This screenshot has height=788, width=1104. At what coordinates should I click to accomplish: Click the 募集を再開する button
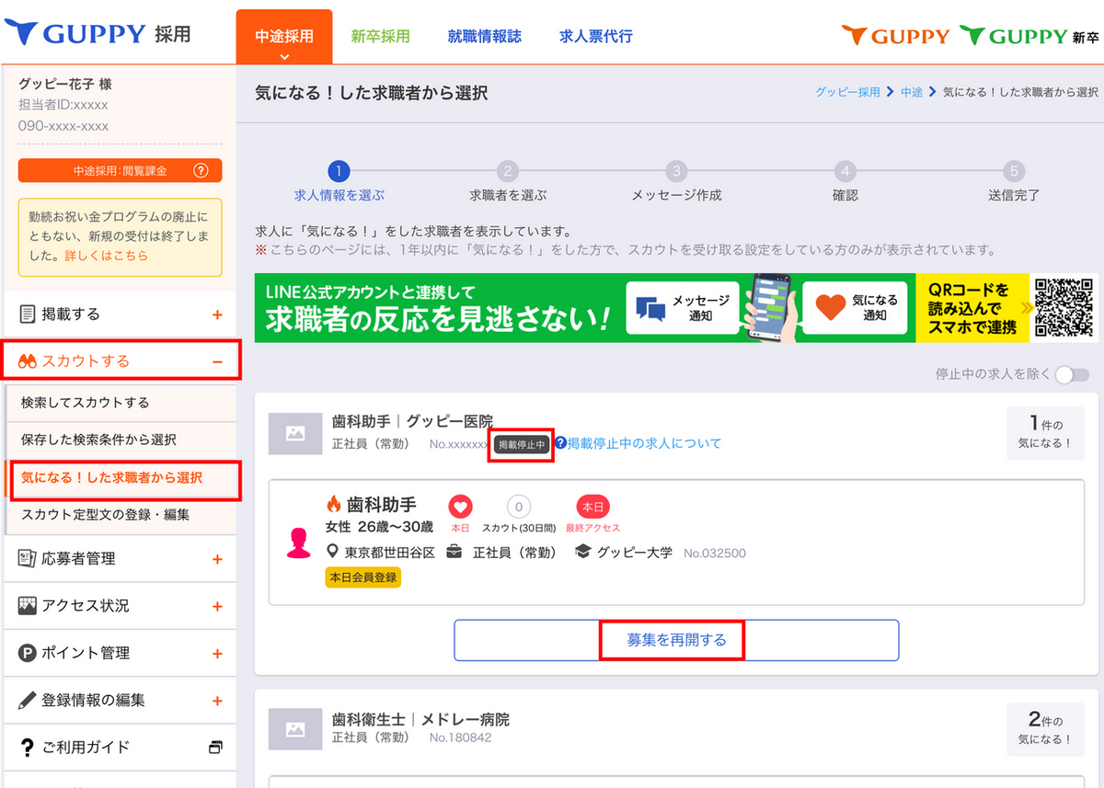tap(676, 640)
